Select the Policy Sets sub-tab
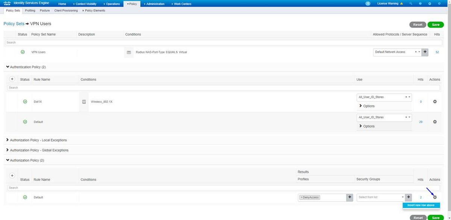Viewport: 451px width, 220px height. (13, 11)
